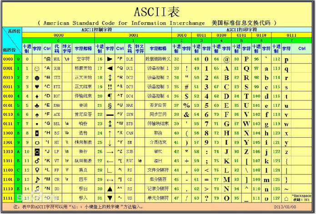Select the heart suit symbol
Viewport: 316px width, 214px height.
coord(37,86)
